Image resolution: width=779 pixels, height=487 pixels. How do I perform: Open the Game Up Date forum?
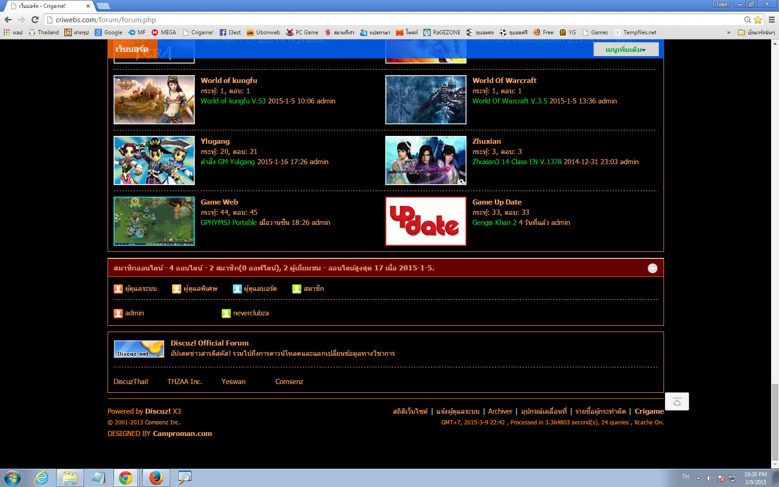pyautogui.click(x=497, y=202)
